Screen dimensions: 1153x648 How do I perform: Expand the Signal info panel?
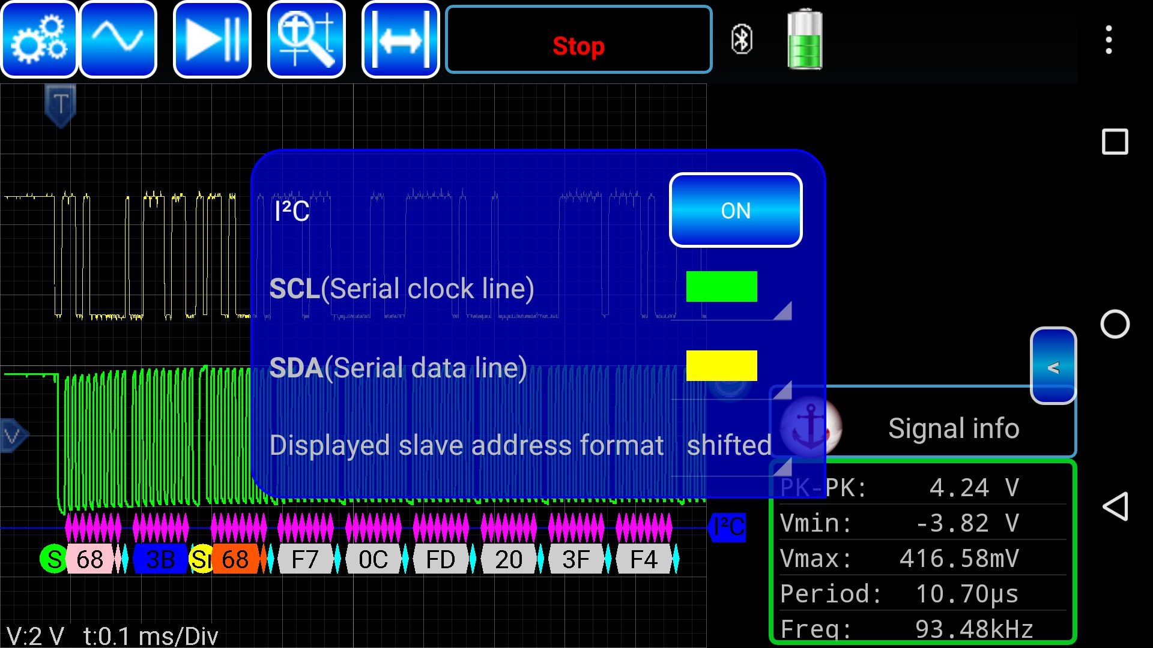[x=1053, y=367]
